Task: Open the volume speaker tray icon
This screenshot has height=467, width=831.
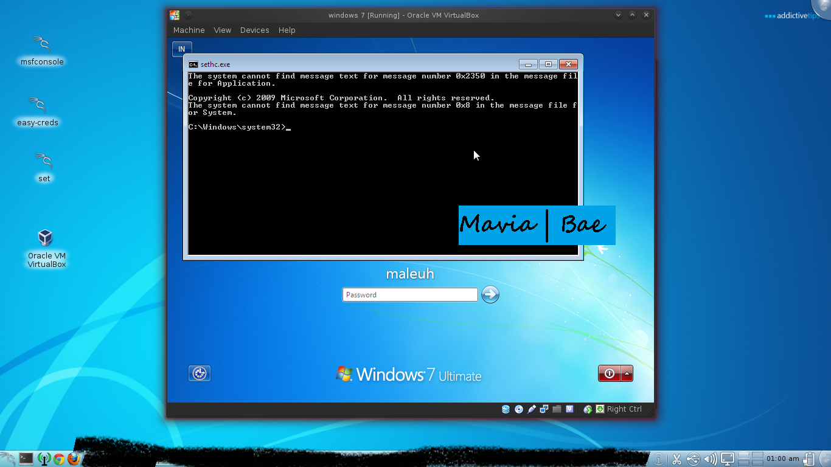Action: click(710, 458)
